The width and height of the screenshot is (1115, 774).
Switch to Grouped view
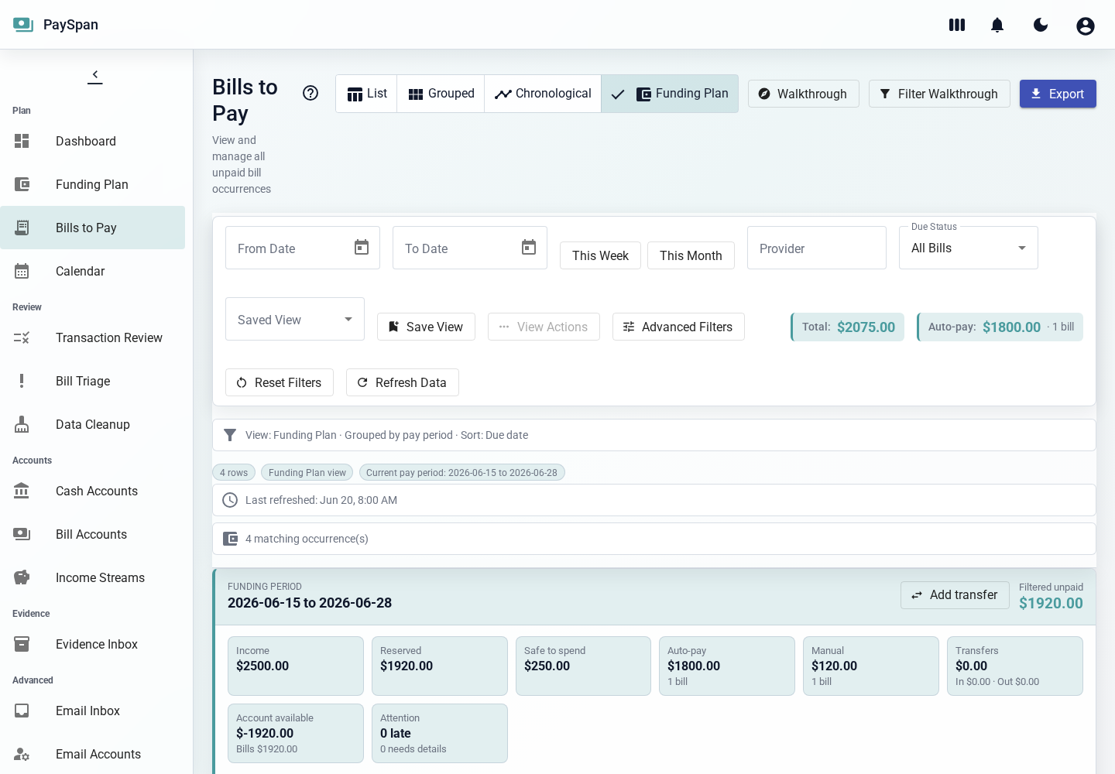click(441, 94)
